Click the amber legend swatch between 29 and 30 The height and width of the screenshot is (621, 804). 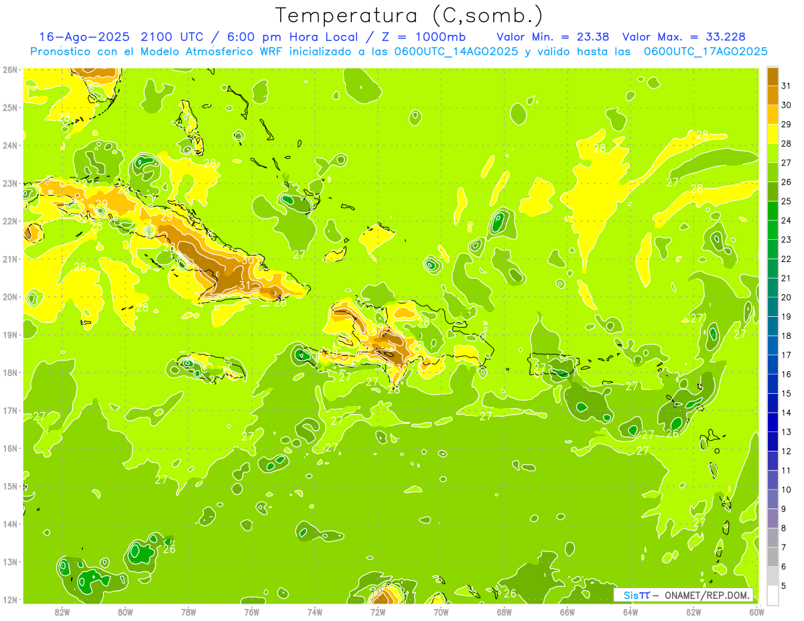[773, 114]
